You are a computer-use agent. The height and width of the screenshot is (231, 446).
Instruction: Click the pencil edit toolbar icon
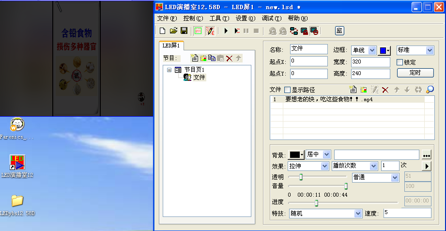pyautogui.click(x=210, y=31)
